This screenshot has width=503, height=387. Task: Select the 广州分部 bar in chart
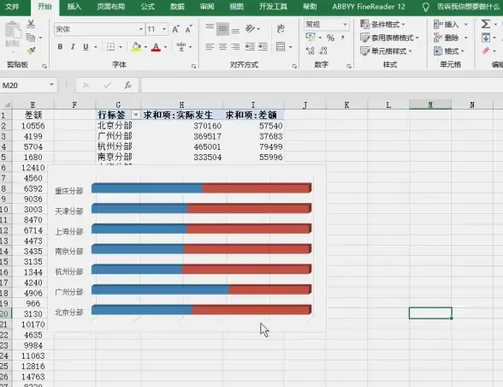click(201, 289)
